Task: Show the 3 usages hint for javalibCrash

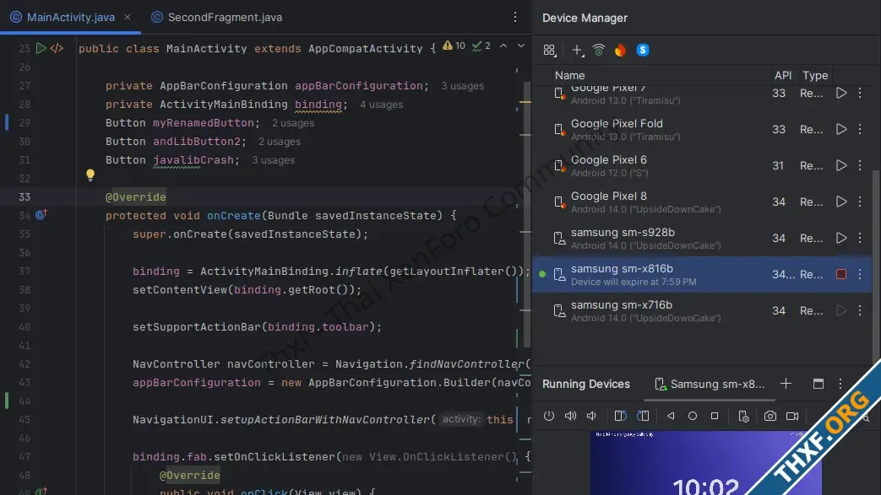Action: tap(273, 160)
